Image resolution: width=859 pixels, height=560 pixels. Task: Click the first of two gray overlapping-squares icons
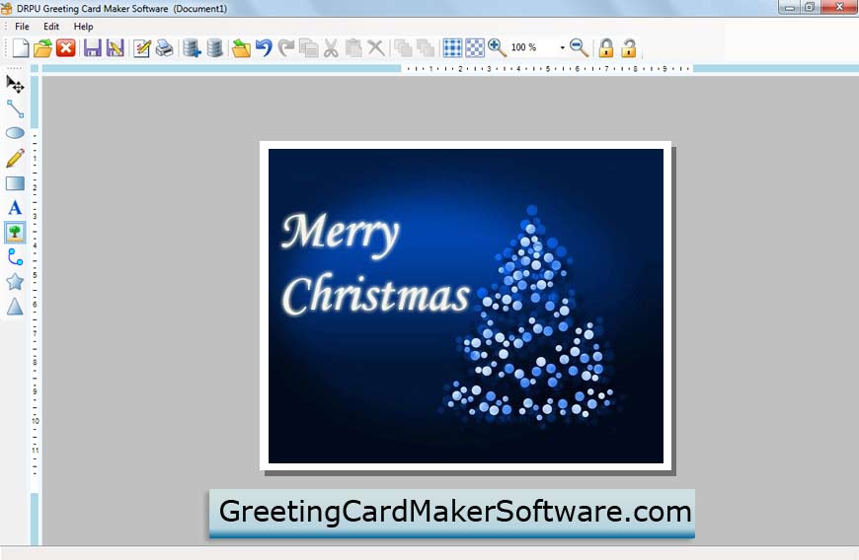[403, 48]
